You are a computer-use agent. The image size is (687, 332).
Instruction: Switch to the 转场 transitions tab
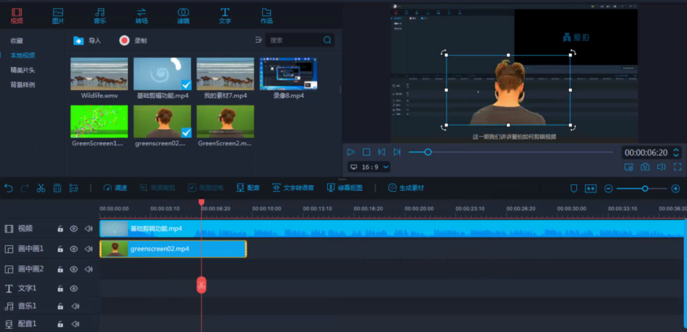(x=141, y=16)
